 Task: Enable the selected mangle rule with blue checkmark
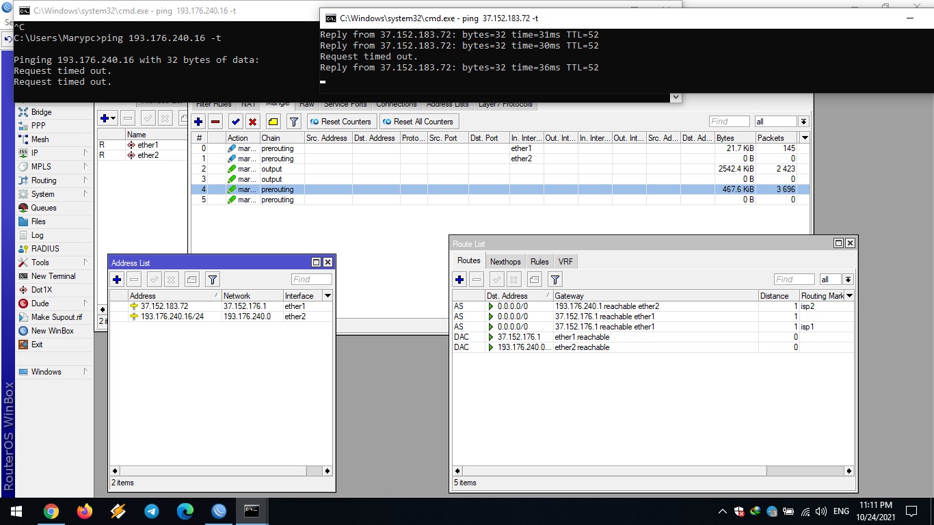click(236, 122)
